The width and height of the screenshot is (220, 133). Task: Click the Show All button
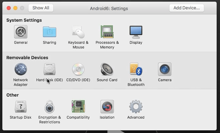coord(41,8)
